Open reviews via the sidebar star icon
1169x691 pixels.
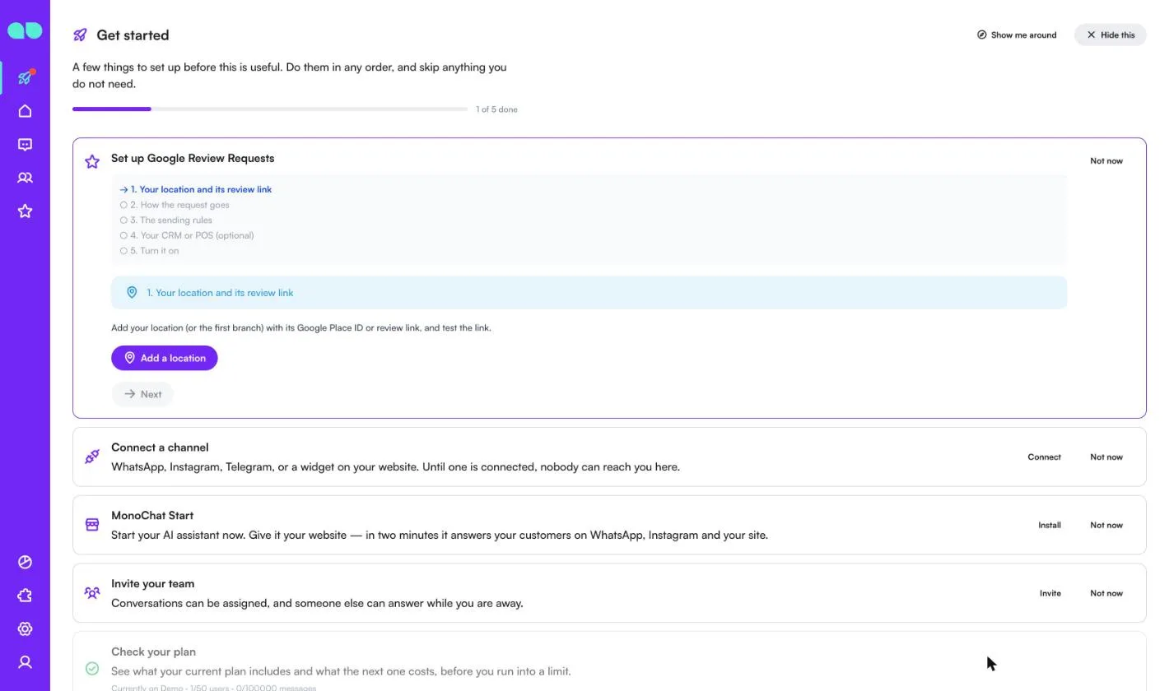pos(25,211)
